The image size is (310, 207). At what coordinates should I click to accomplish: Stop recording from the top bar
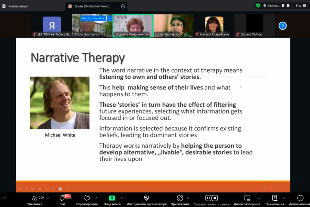coord(288,6)
